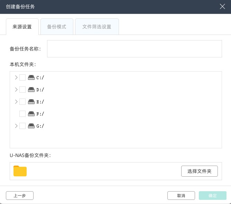Click the yellow U-NAS backup folder icon

pyautogui.click(x=20, y=171)
